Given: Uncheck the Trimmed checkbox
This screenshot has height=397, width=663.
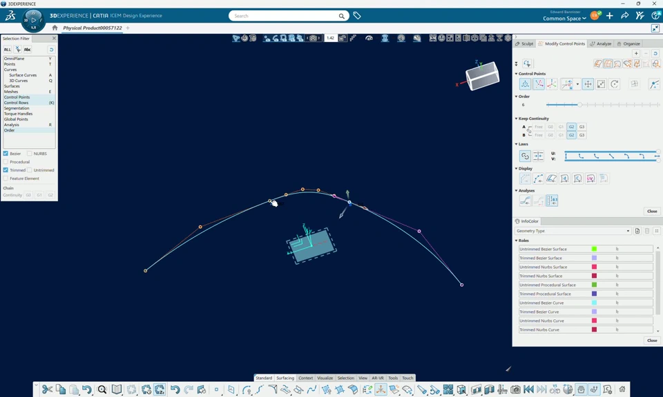Looking at the screenshot, I should [6, 170].
